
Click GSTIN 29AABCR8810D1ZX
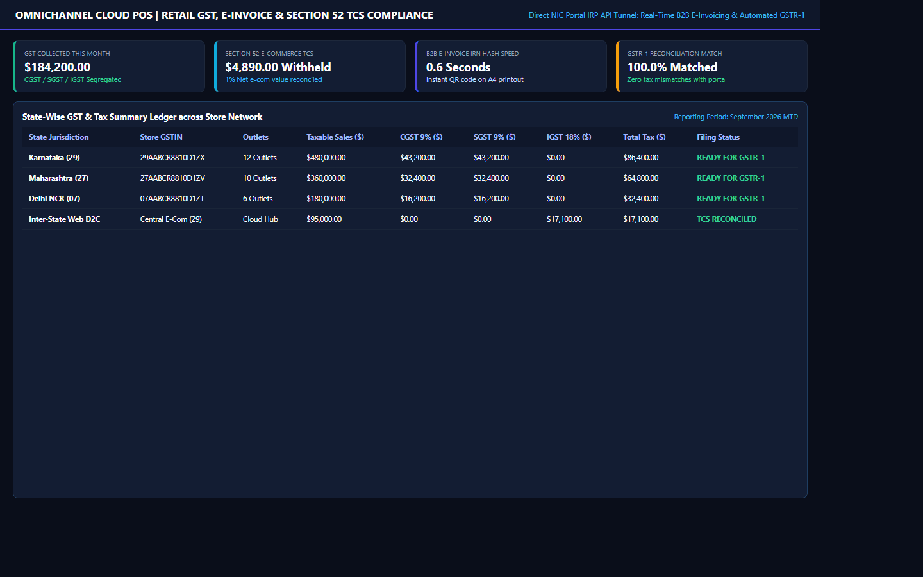(x=172, y=158)
